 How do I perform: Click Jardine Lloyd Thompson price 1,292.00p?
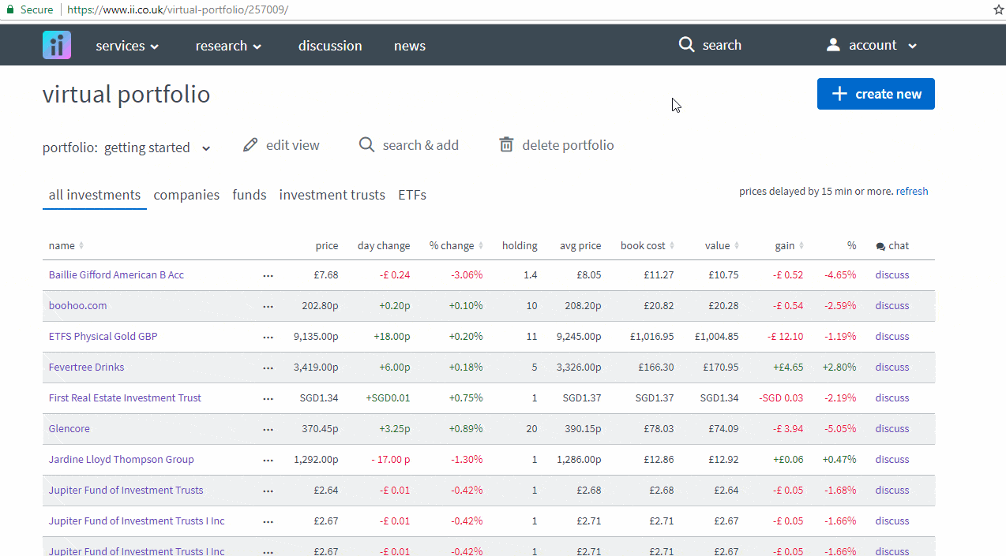coord(316,460)
